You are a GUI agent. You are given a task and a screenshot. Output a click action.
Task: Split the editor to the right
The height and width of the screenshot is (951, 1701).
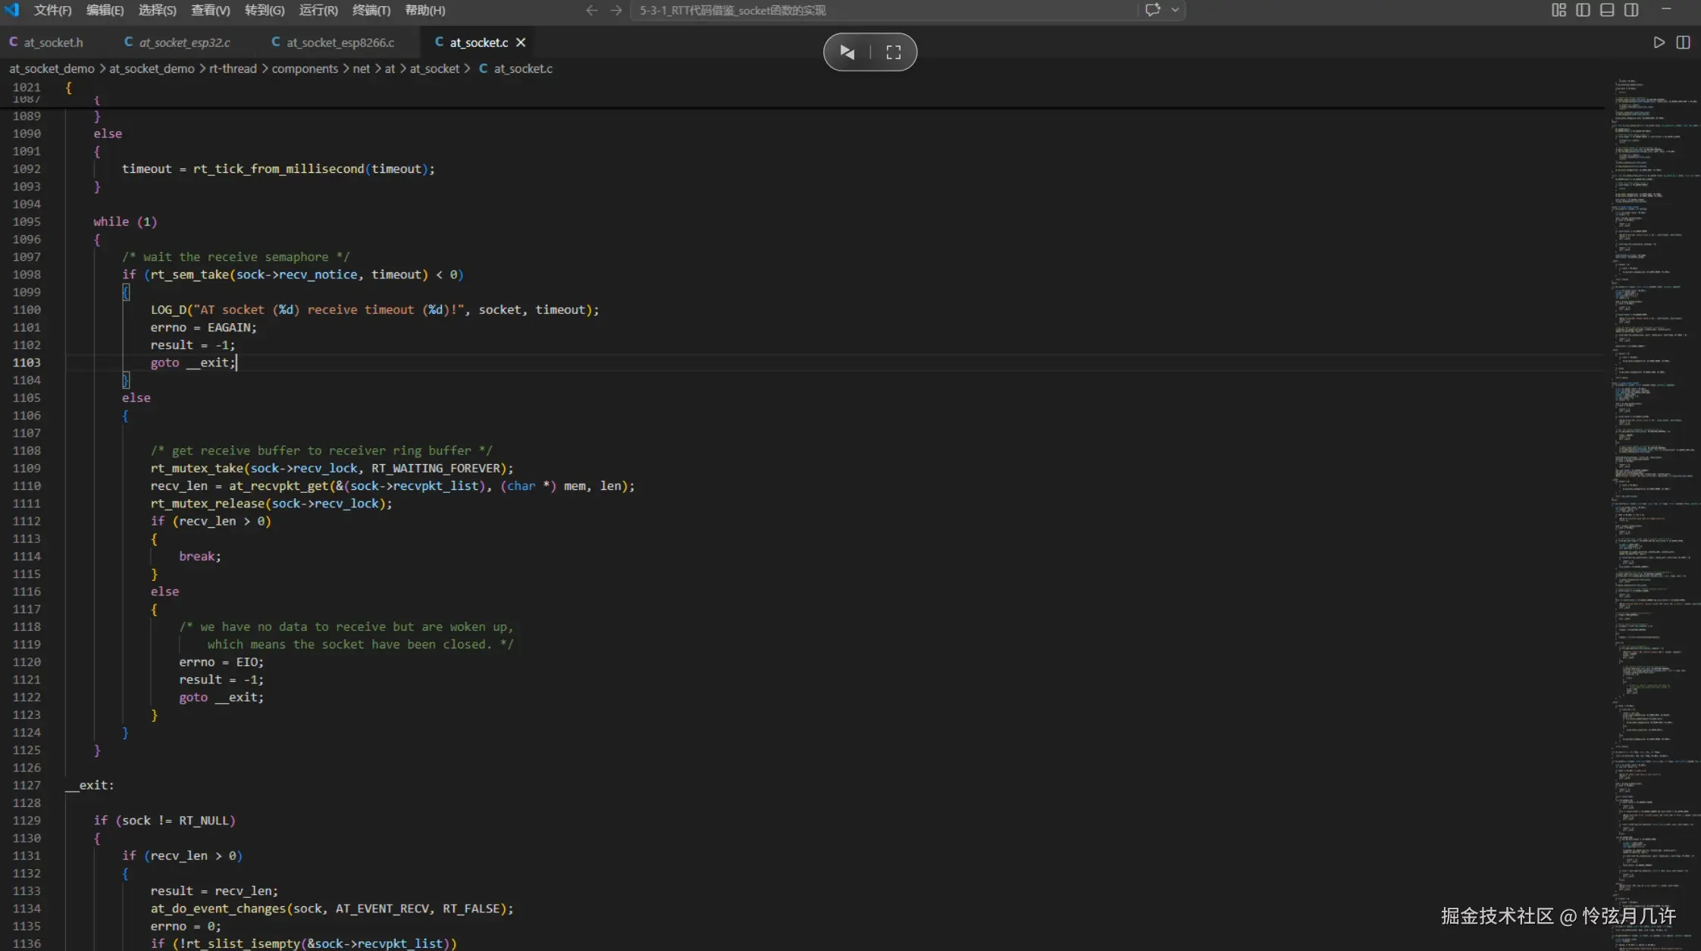1683,42
